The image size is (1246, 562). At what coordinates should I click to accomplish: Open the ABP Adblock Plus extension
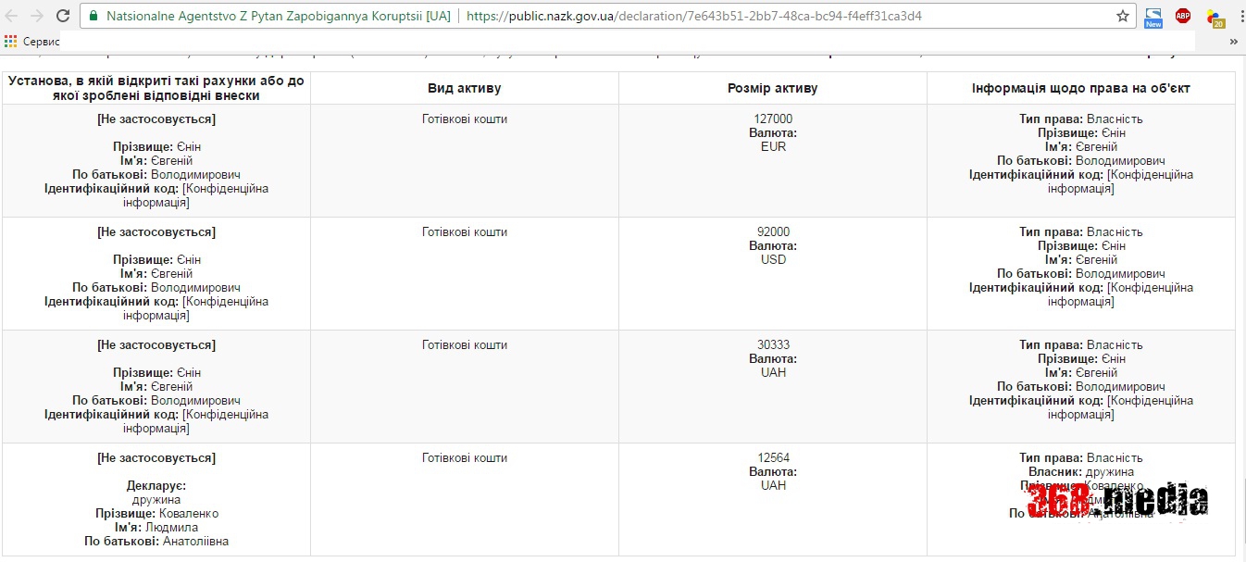pyautogui.click(x=1183, y=16)
